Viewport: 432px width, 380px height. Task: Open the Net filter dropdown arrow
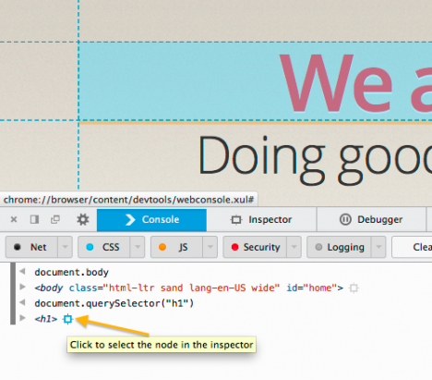[65, 247]
